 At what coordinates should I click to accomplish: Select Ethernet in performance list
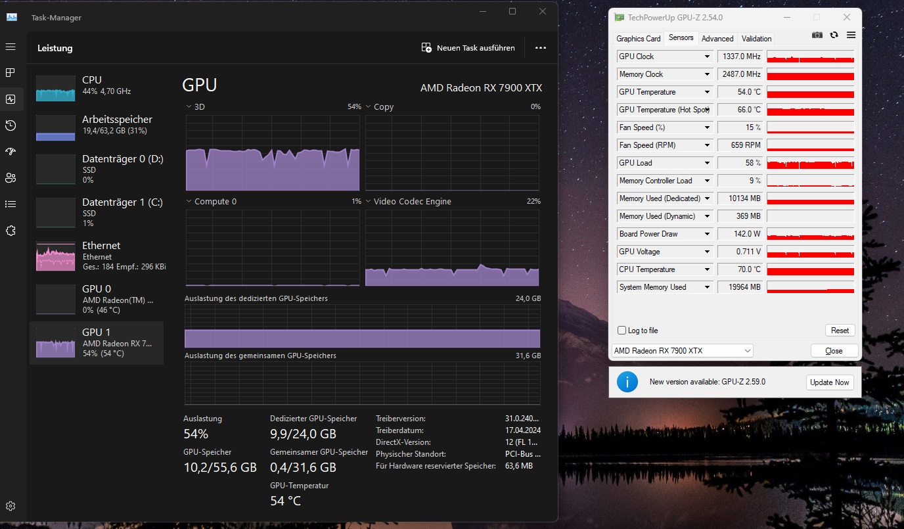[97, 256]
